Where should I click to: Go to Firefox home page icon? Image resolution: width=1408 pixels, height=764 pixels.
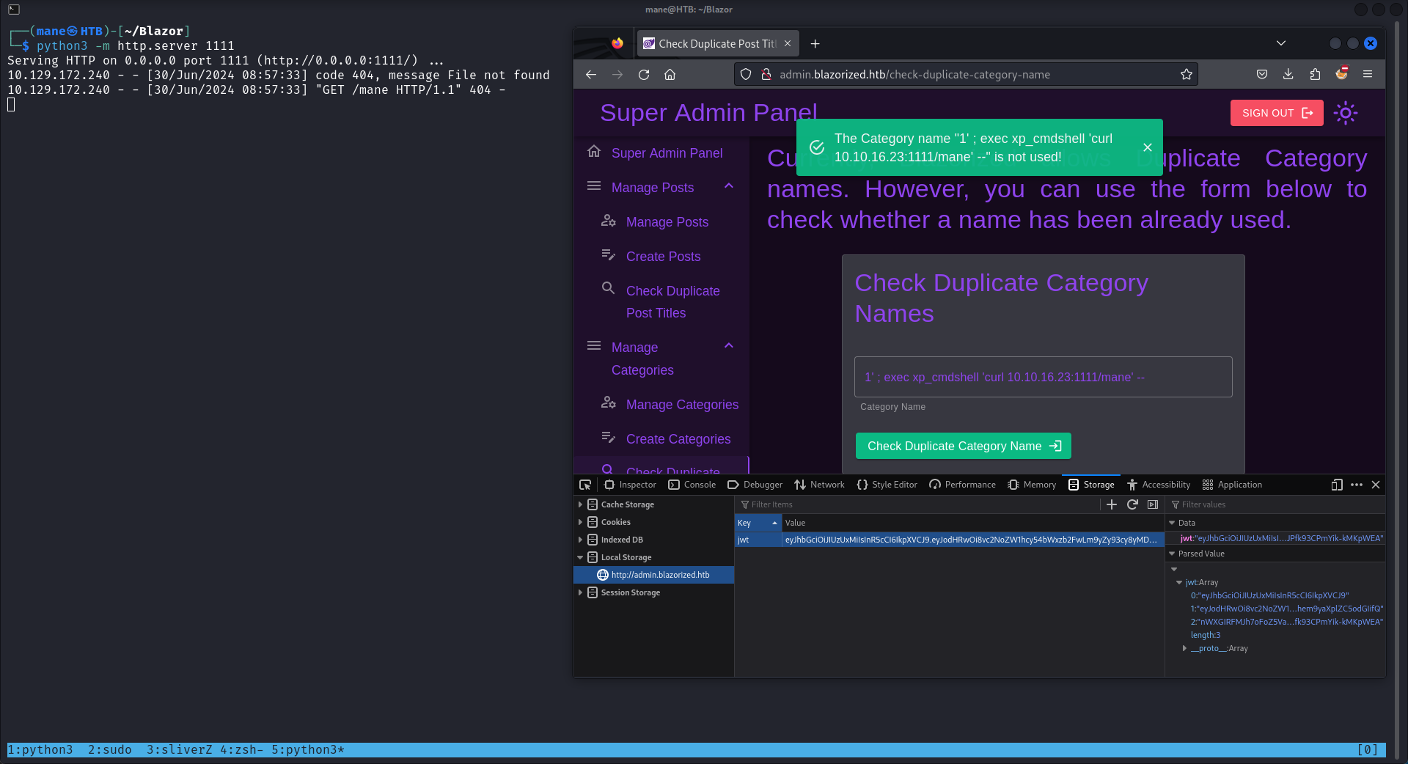pyautogui.click(x=670, y=74)
